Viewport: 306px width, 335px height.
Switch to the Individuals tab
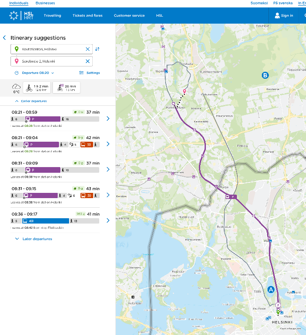pos(19,3)
